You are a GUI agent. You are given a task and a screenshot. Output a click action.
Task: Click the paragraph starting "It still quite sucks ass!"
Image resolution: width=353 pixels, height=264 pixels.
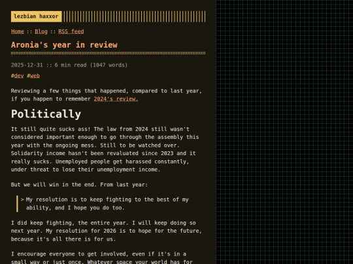(105, 149)
